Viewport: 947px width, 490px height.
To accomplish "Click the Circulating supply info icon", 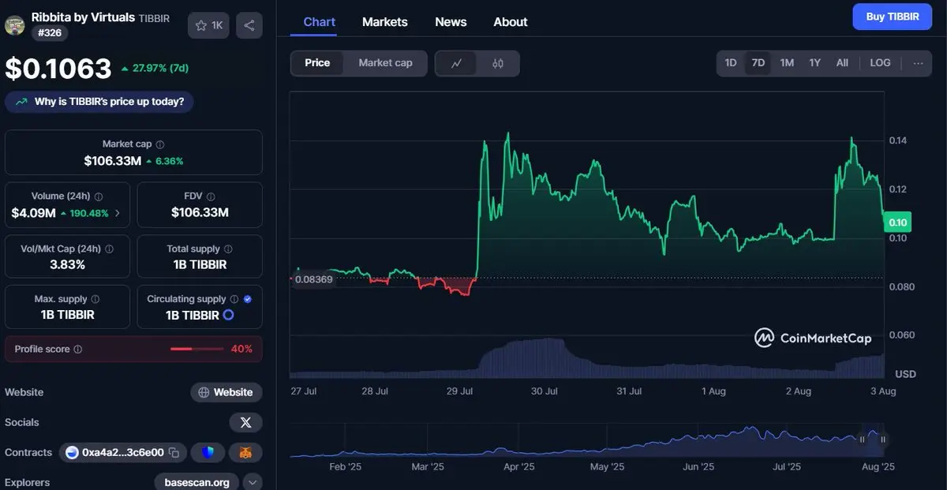I will [x=234, y=300].
